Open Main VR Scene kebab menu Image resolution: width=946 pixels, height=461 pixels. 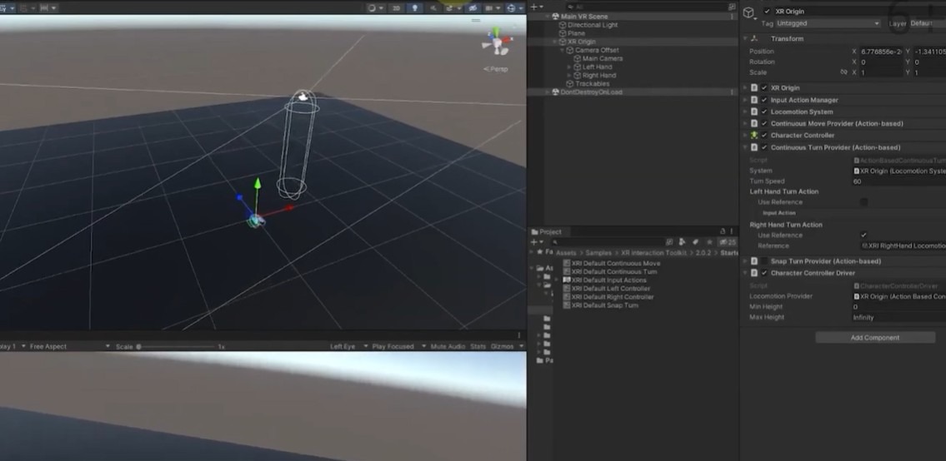pos(733,17)
